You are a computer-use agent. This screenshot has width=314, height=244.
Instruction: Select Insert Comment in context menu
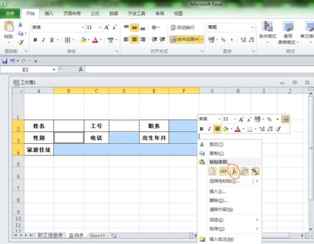pyautogui.click(x=230, y=239)
